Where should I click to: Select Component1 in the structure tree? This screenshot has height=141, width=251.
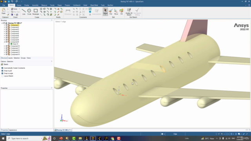15,25
